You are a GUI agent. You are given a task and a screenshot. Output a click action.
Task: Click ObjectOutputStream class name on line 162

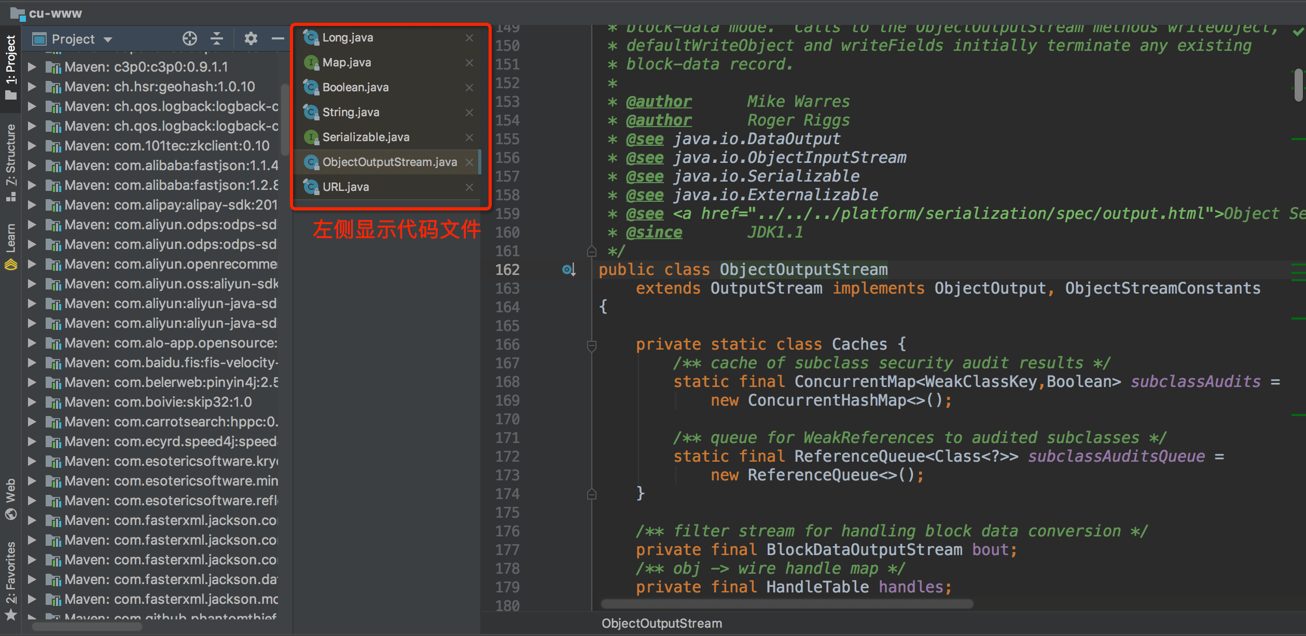coord(803,270)
